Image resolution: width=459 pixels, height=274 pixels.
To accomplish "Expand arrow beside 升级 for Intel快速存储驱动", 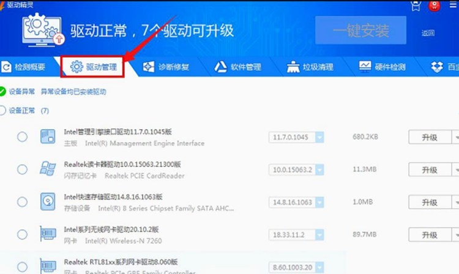I will 456,202.
